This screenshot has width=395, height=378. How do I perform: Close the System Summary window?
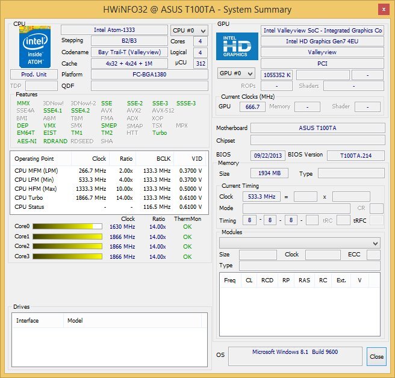(x=384, y=10)
